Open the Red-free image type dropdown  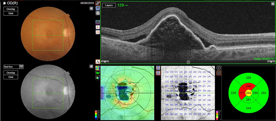(x=21, y=67)
